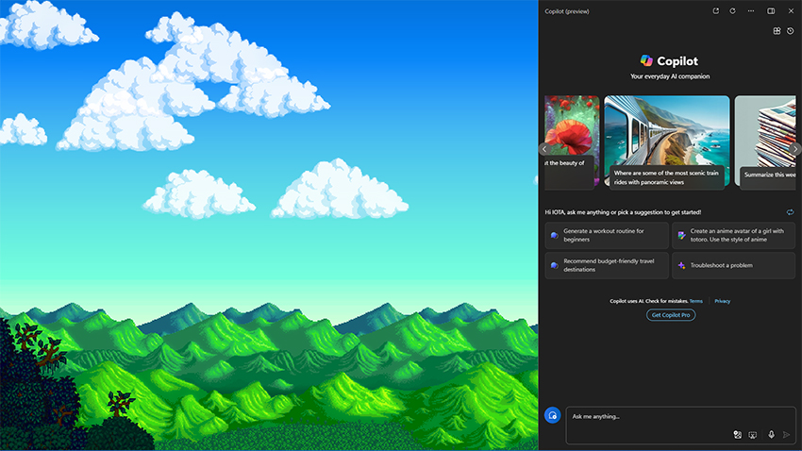Select the red flower beauty card
Image resolution: width=802 pixels, height=451 pixels.
coord(572,142)
